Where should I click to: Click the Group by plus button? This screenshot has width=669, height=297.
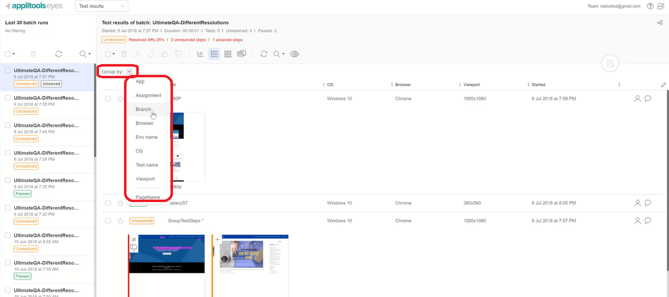pos(129,71)
